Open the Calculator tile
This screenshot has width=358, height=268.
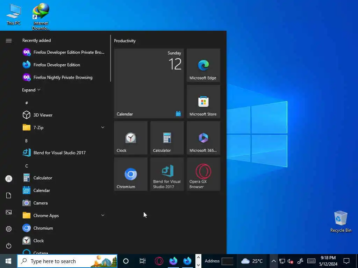point(167,138)
